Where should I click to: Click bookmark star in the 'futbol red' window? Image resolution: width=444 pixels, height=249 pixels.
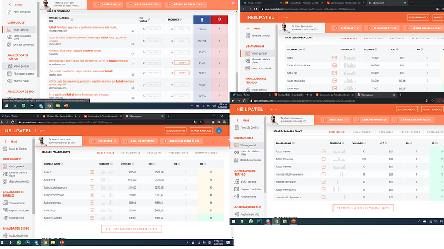click(201, 122)
